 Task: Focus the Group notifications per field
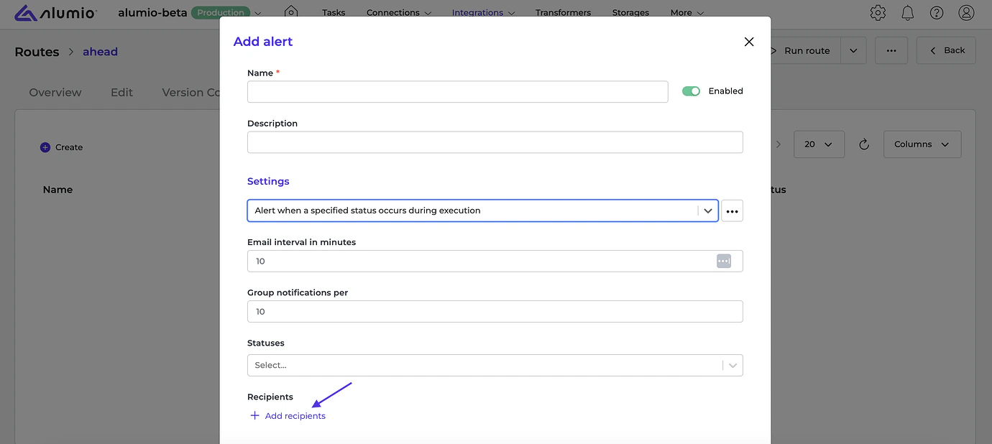pyautogui.click(x=495, y=311)
